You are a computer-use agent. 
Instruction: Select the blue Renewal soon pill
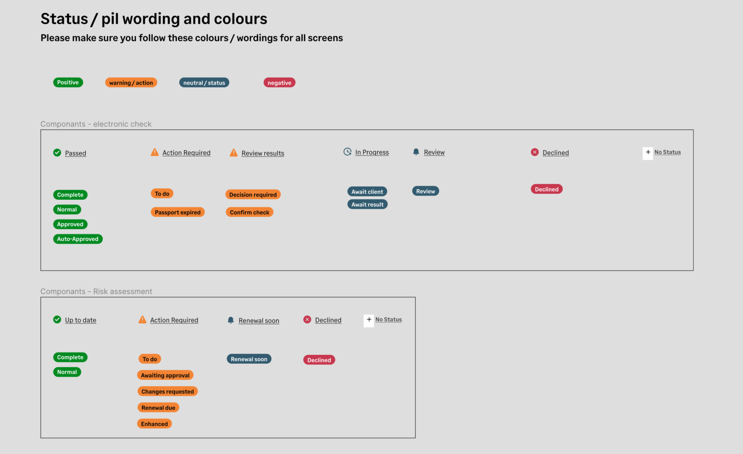249,359
